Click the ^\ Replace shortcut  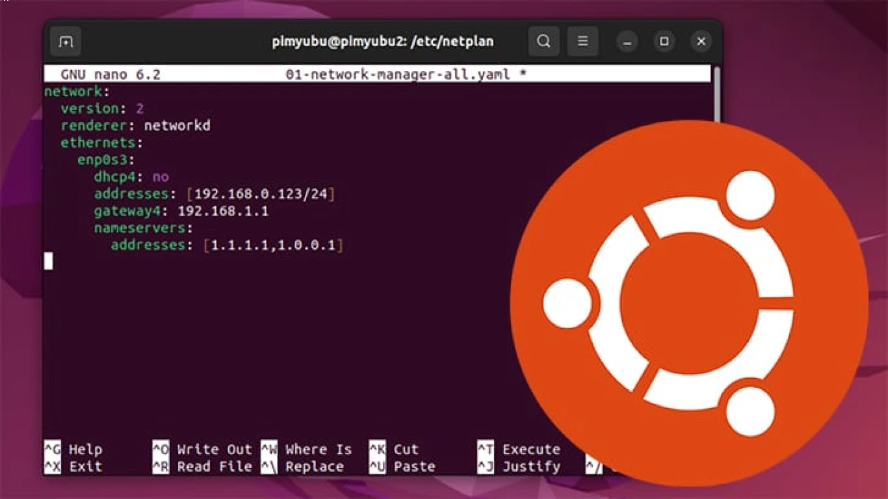pos(302,467)
